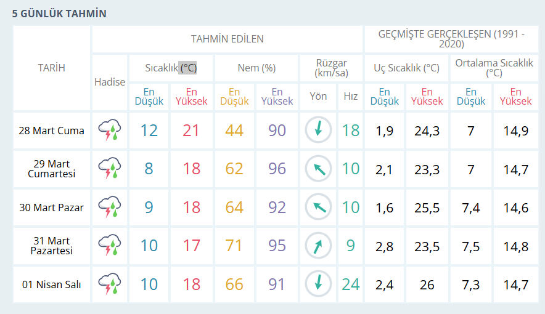545x314 pixels.
Task: Click the minimum humidity value 44
Action: tap(234, 131)
